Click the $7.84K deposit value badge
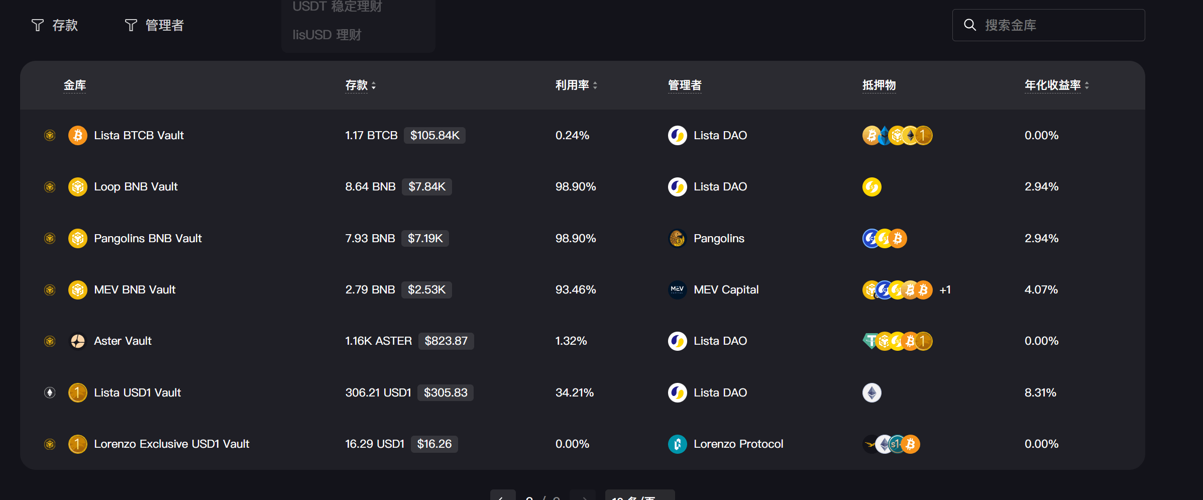The image size is (1203, 500). pyautogui.click(x=427, y=187)
